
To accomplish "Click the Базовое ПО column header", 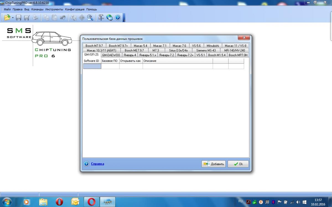I will click(x=110, y=61).
